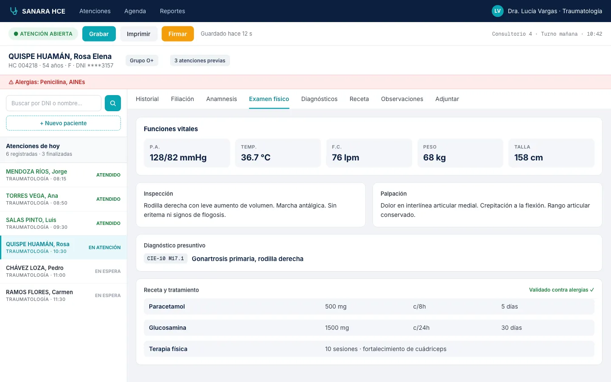
Task: Click the Nuevo paciente button
Action: coord(63,123)
